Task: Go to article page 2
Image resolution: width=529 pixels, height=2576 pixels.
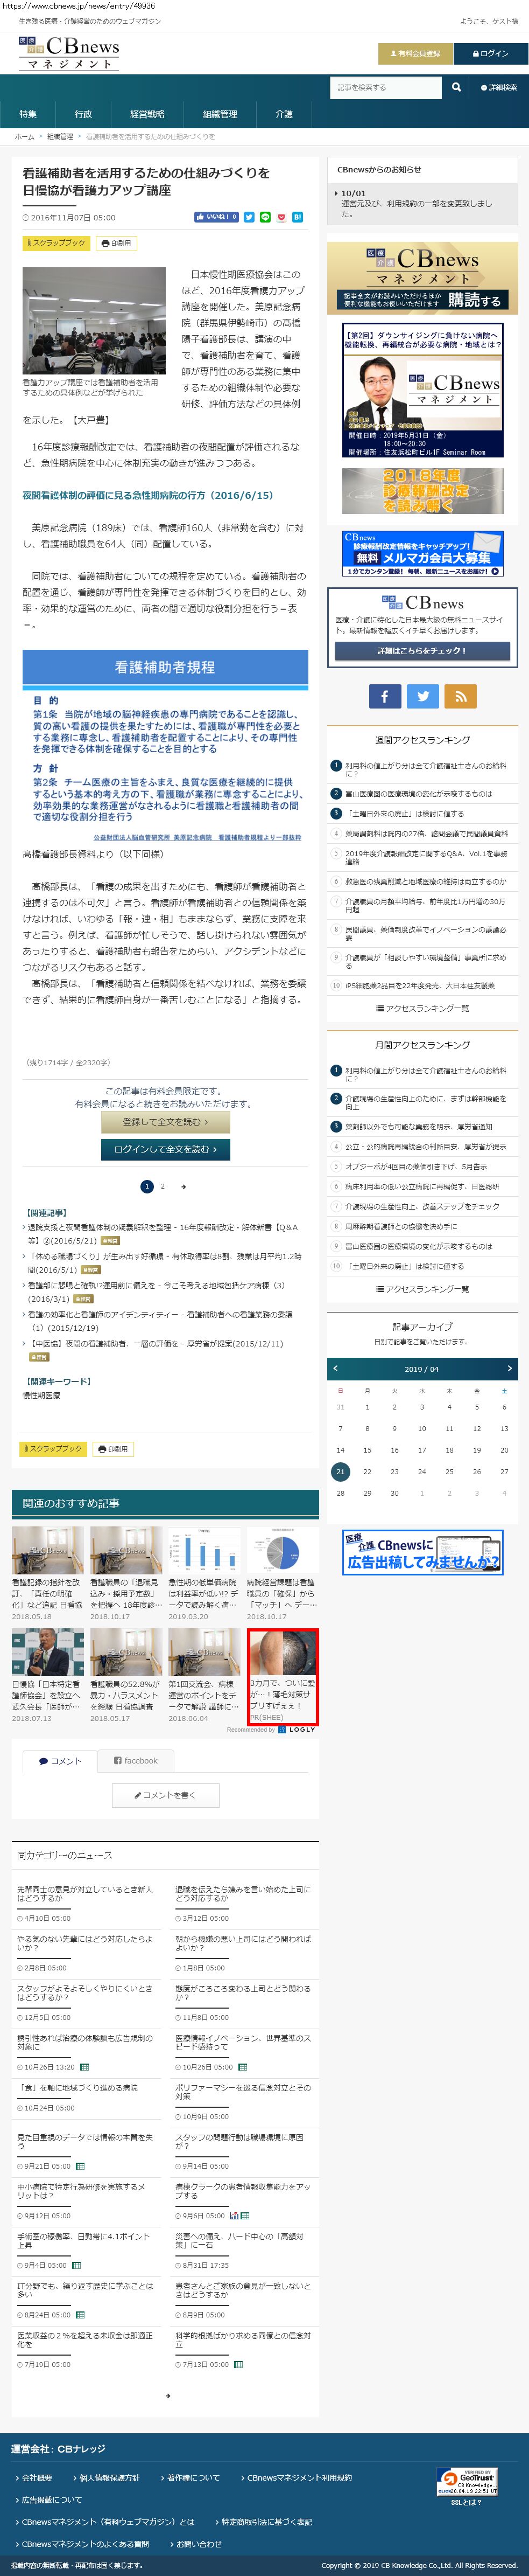Action: (x=163, y=1186)
